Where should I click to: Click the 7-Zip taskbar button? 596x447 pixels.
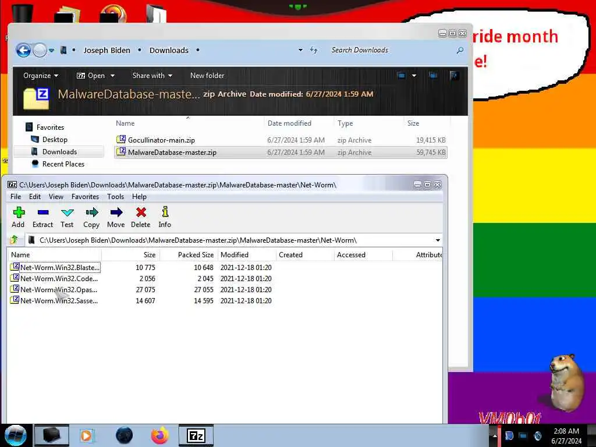click(196, 435)
